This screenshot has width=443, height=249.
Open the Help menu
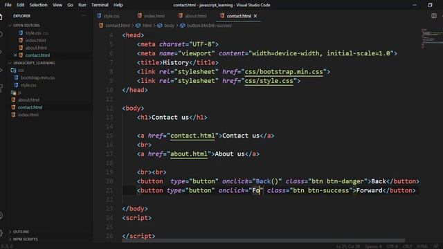click(118, 5)
